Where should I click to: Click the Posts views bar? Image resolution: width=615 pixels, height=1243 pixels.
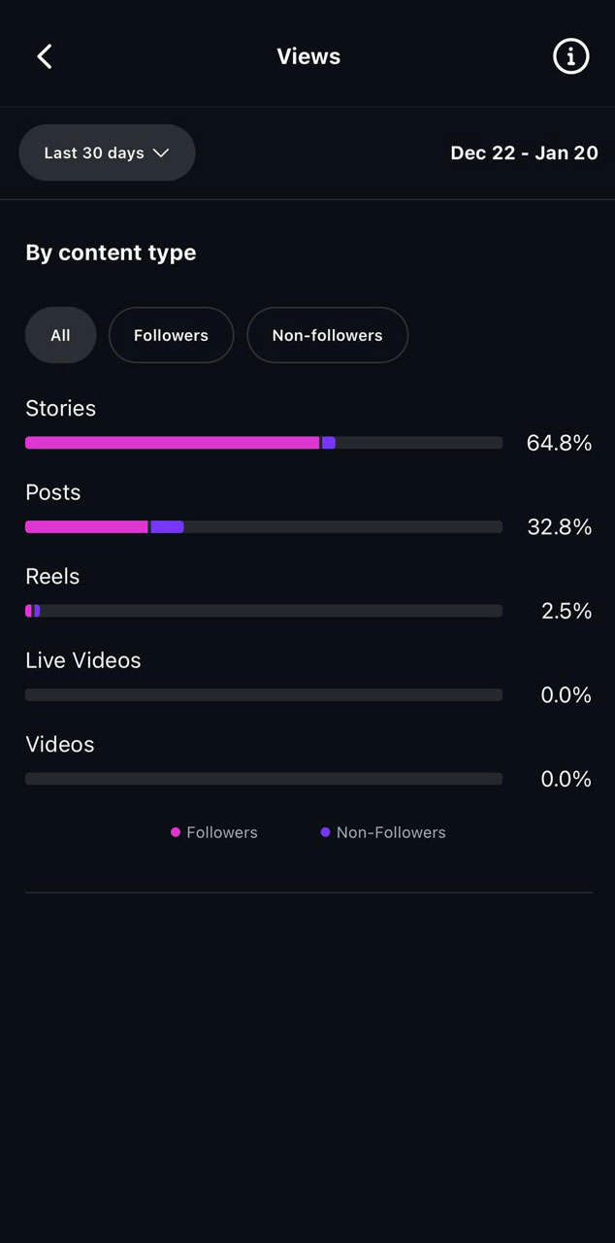coord(264,527)
